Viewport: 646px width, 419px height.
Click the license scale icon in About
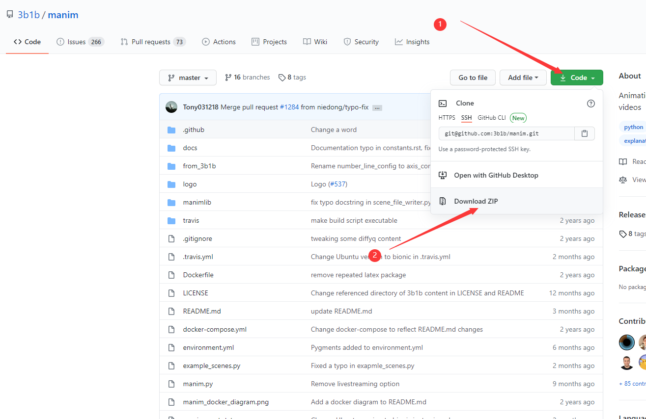(623, 180)
